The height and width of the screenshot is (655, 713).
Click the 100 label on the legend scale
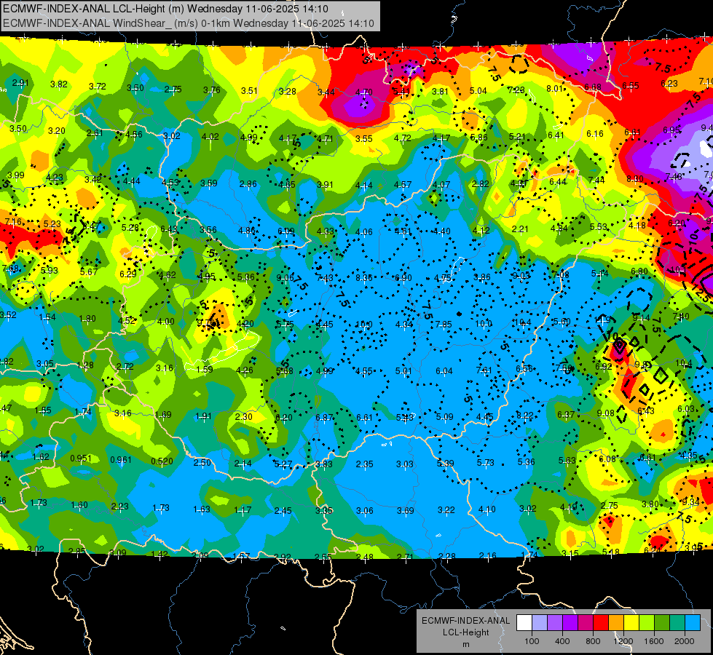532,641
